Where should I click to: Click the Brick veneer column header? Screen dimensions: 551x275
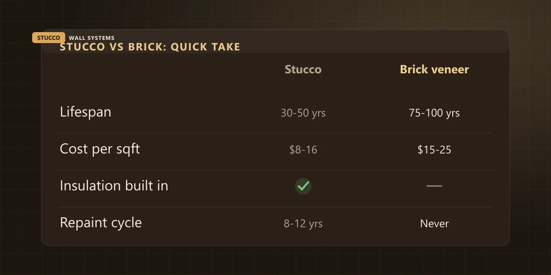434,70
